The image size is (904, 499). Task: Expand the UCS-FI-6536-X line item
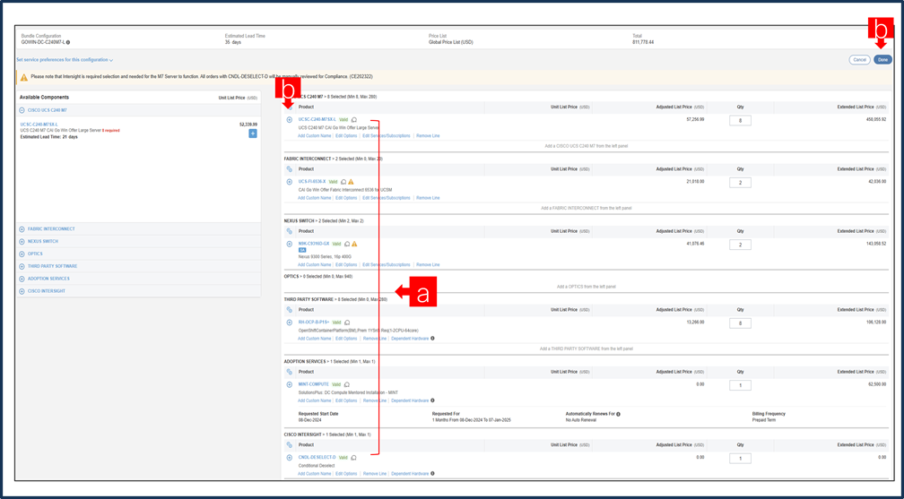290,182
